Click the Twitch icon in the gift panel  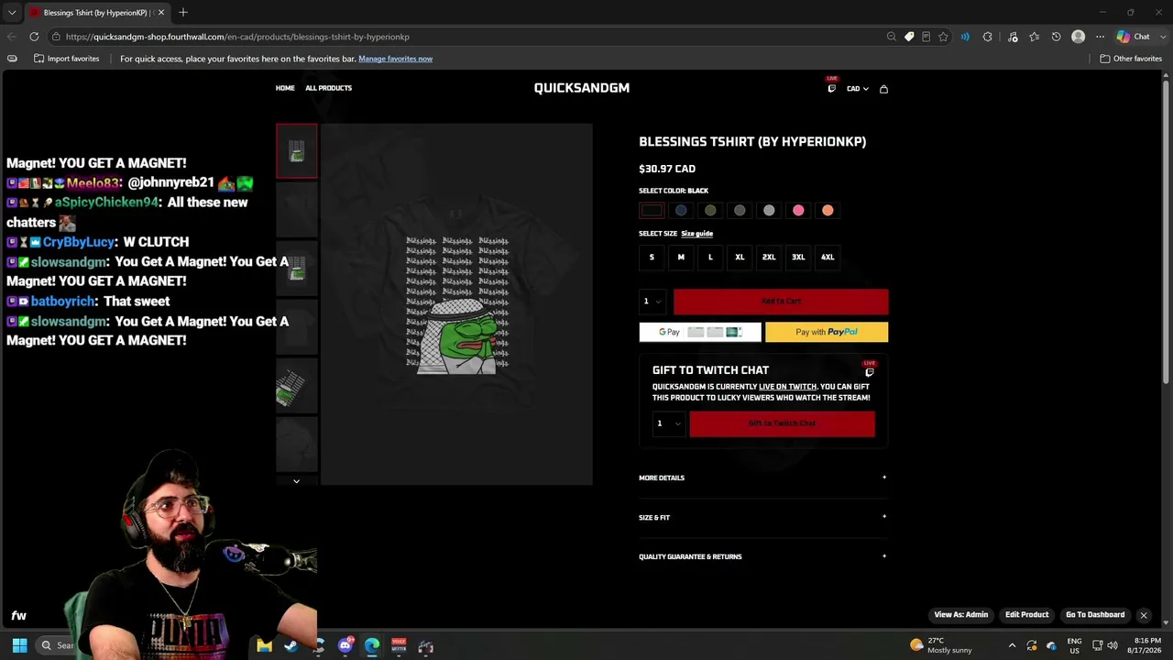(x=870, y=370)
